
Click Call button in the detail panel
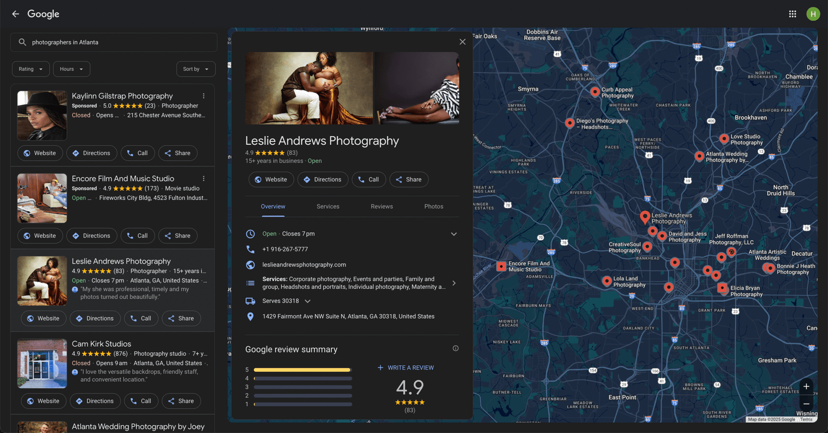369,179
